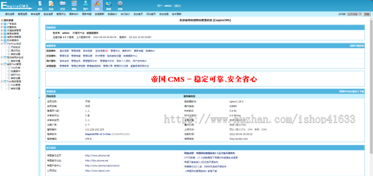
Task: Open 管理信息 in the top submenu bar
Action: tap(23, 14)
